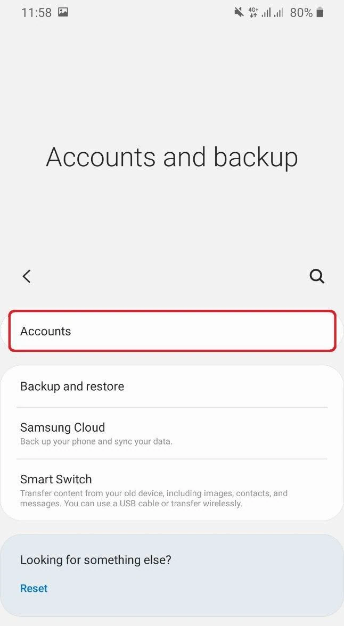Open the Samsung Cloud entry
The width and height of the screenshot is (344, 626).
(172, 433)
